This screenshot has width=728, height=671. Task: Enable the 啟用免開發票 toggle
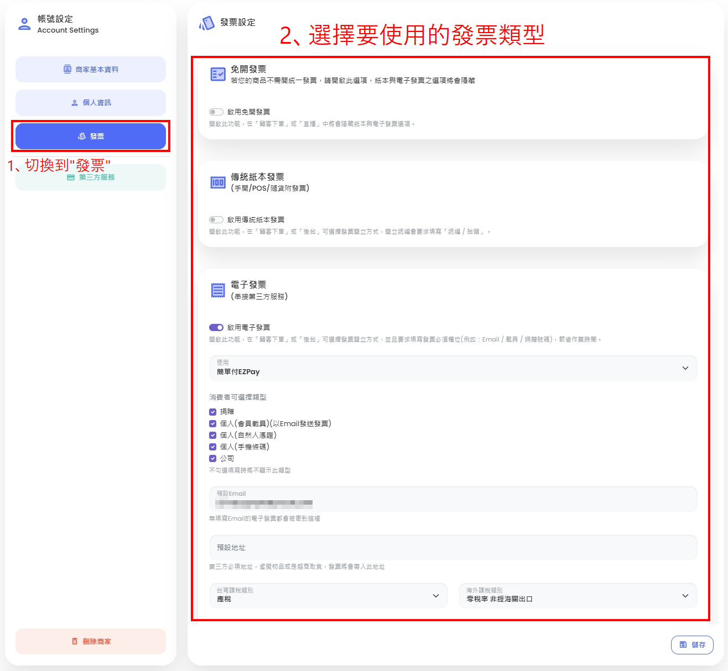(x=216, y=112)
